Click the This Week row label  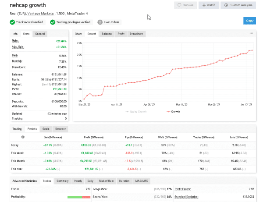coord(17,153)
